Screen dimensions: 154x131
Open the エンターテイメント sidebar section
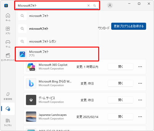tap(8, 57)
